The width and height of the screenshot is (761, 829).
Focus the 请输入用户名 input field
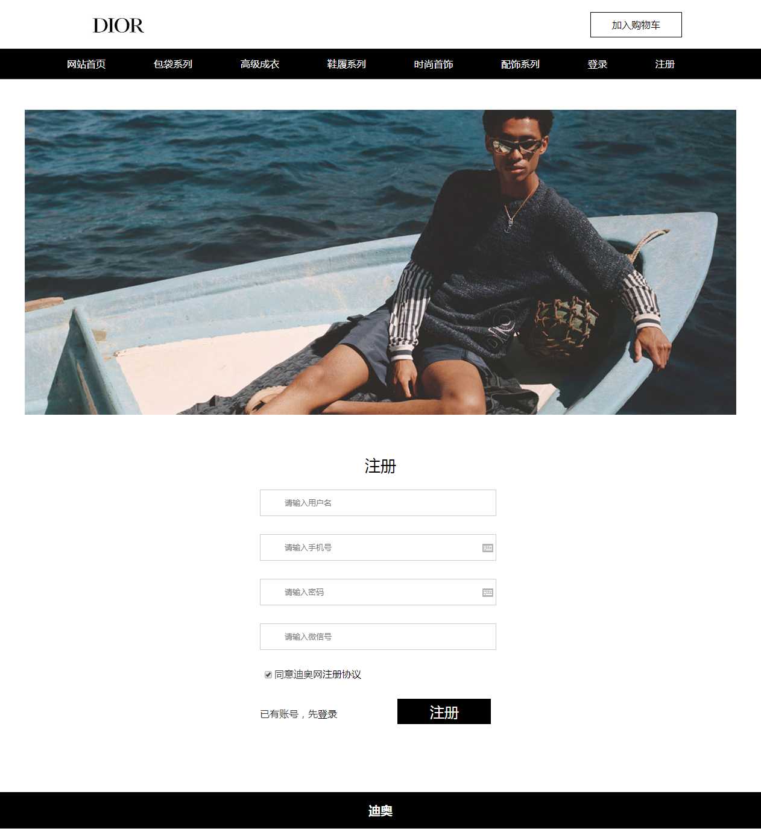(x=378, y=503)
